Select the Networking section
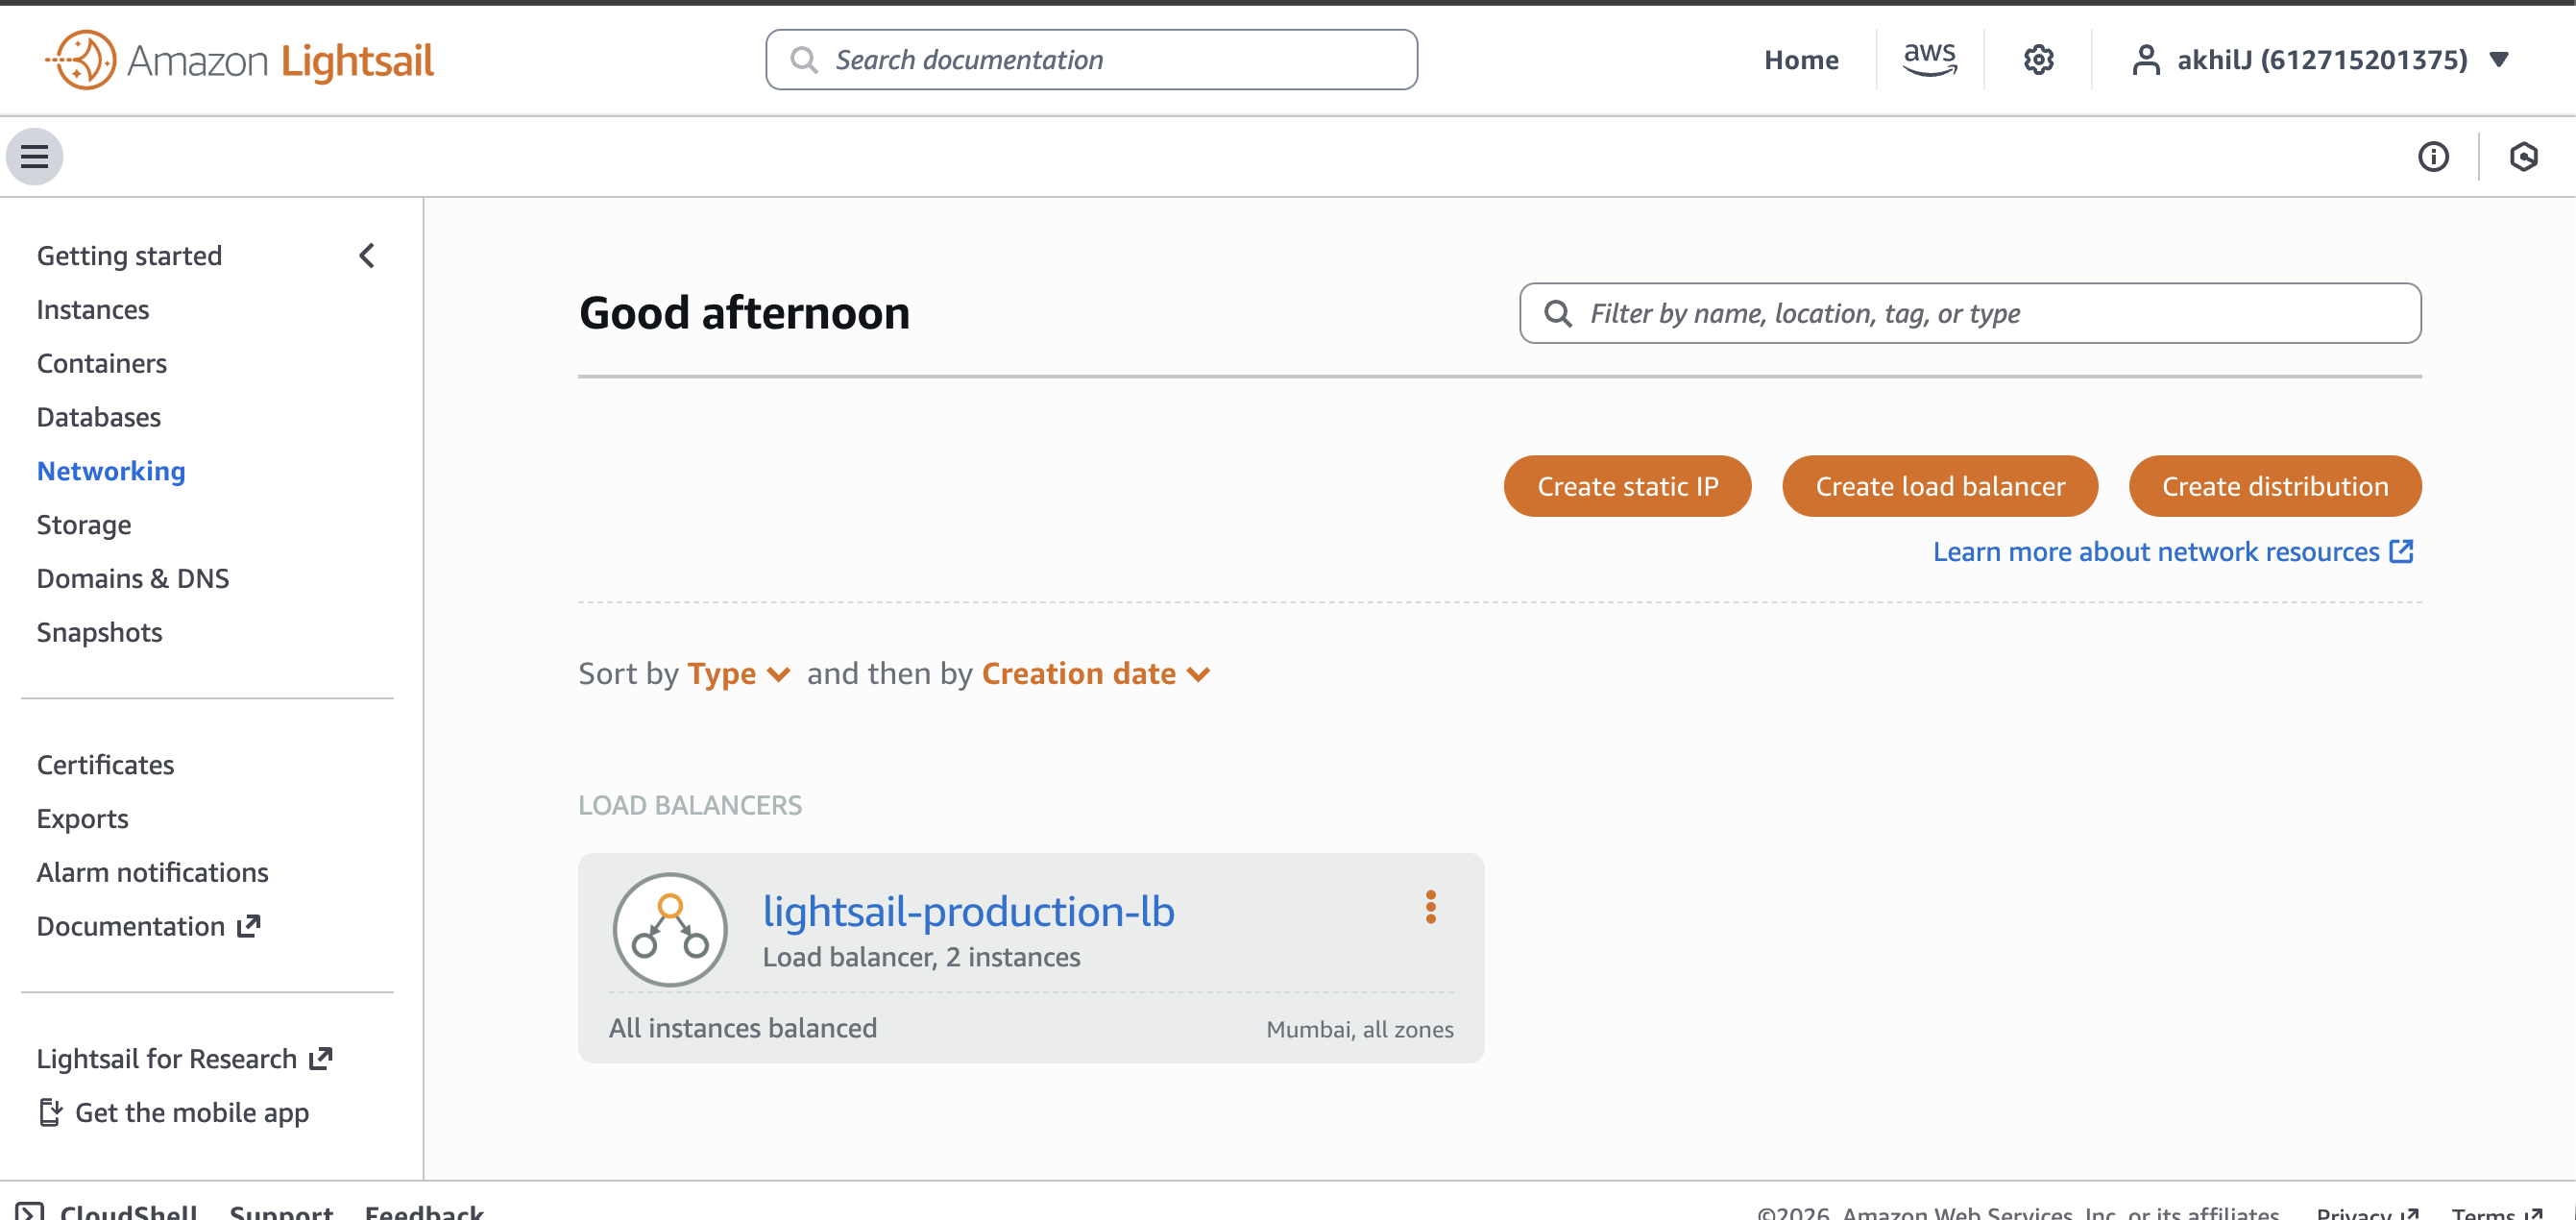Image resolution: width=2576 pixels, height=1220 pixels. coord(111,471)
